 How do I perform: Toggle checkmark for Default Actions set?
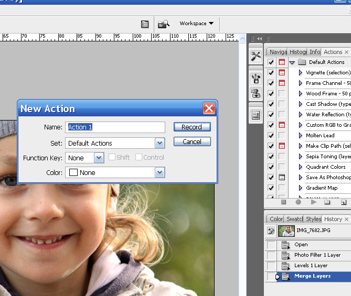tap(271, 62)
